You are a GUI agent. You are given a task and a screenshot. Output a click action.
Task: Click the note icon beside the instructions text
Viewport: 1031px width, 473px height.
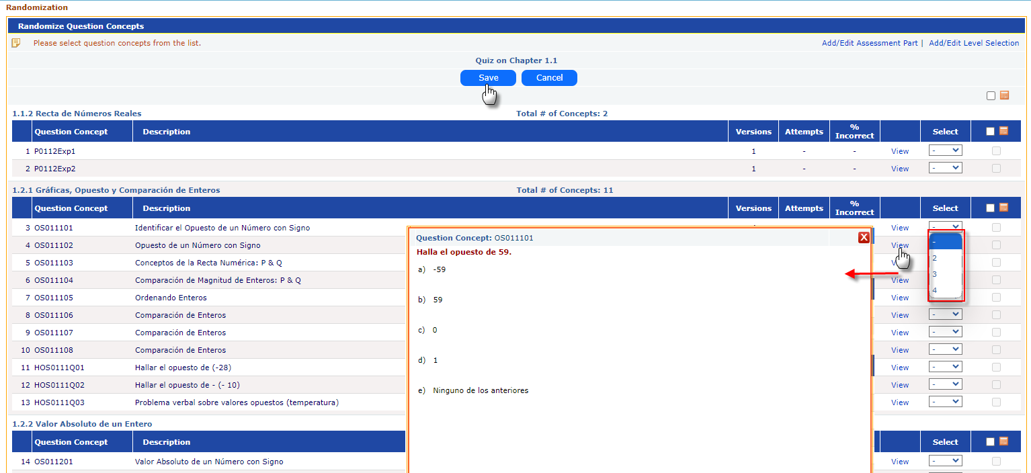pos(16,43)
